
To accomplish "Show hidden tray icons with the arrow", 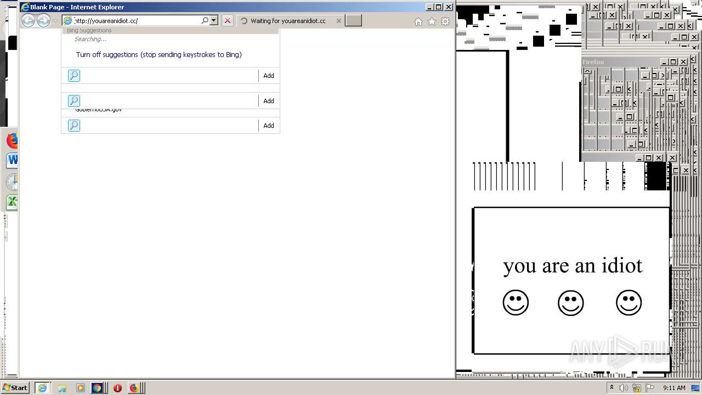I will point(612,388).
